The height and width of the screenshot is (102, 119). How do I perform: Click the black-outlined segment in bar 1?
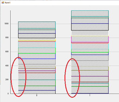point(90,27)
